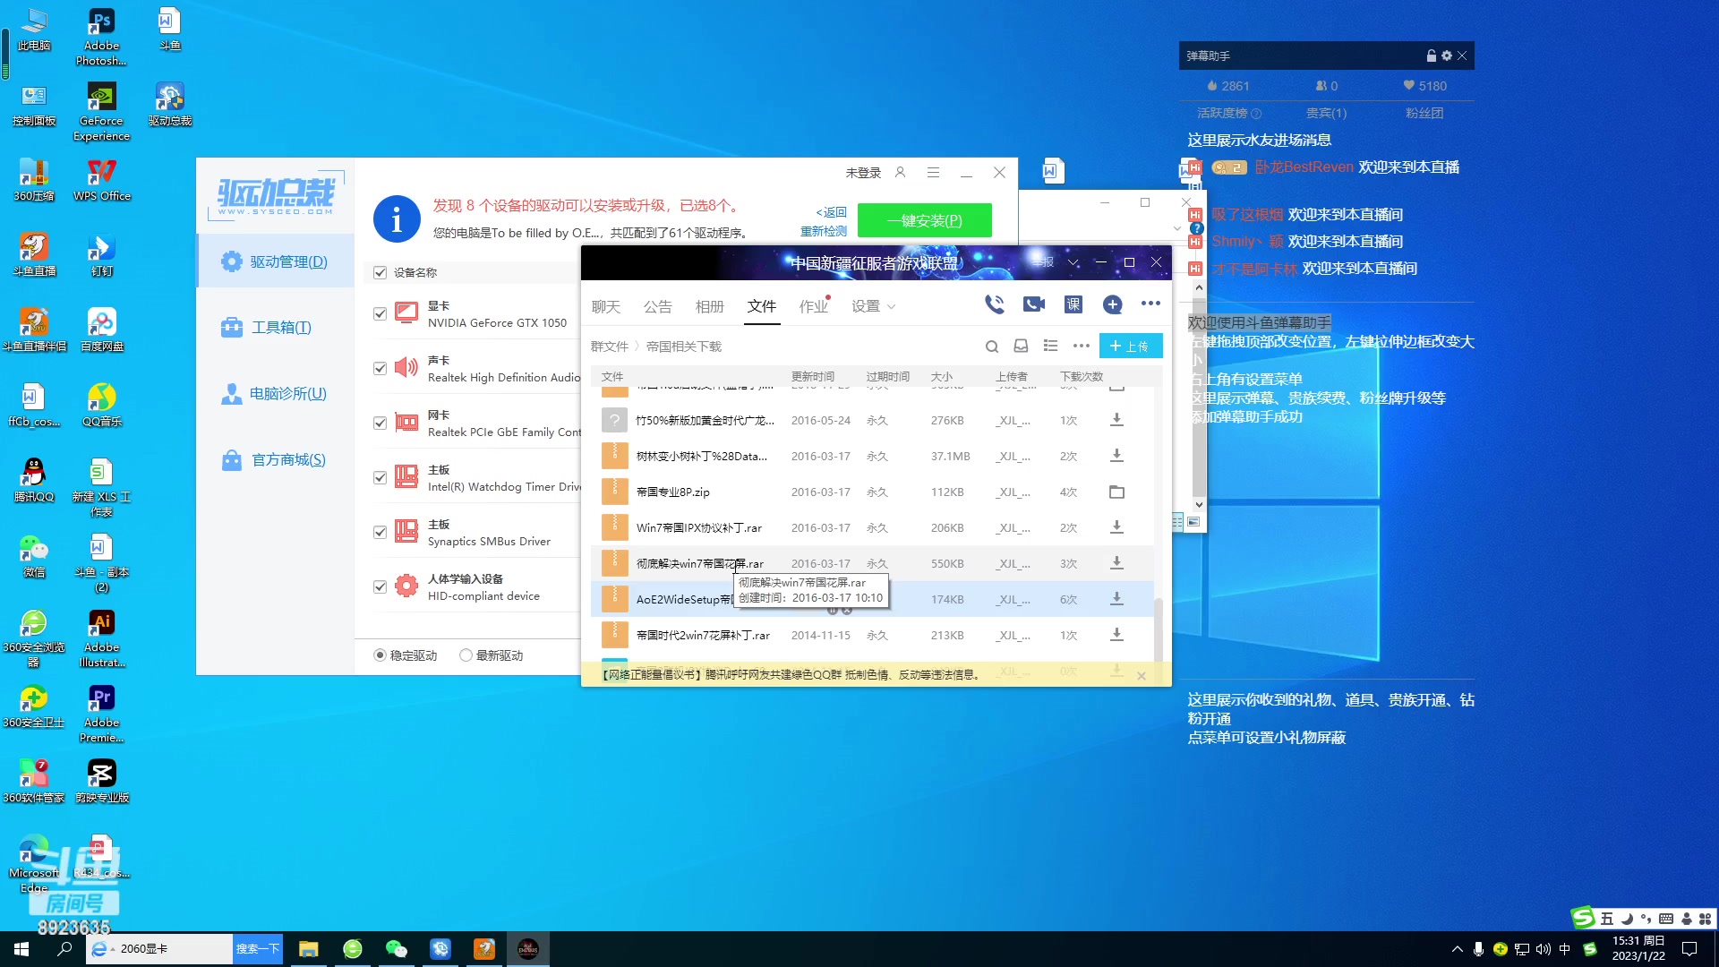Click the <返回 link
The width and height of the screenshot is (1719, 967).
[831, 212]
